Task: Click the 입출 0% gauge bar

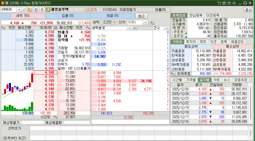Action: click(x=68, y=16)
